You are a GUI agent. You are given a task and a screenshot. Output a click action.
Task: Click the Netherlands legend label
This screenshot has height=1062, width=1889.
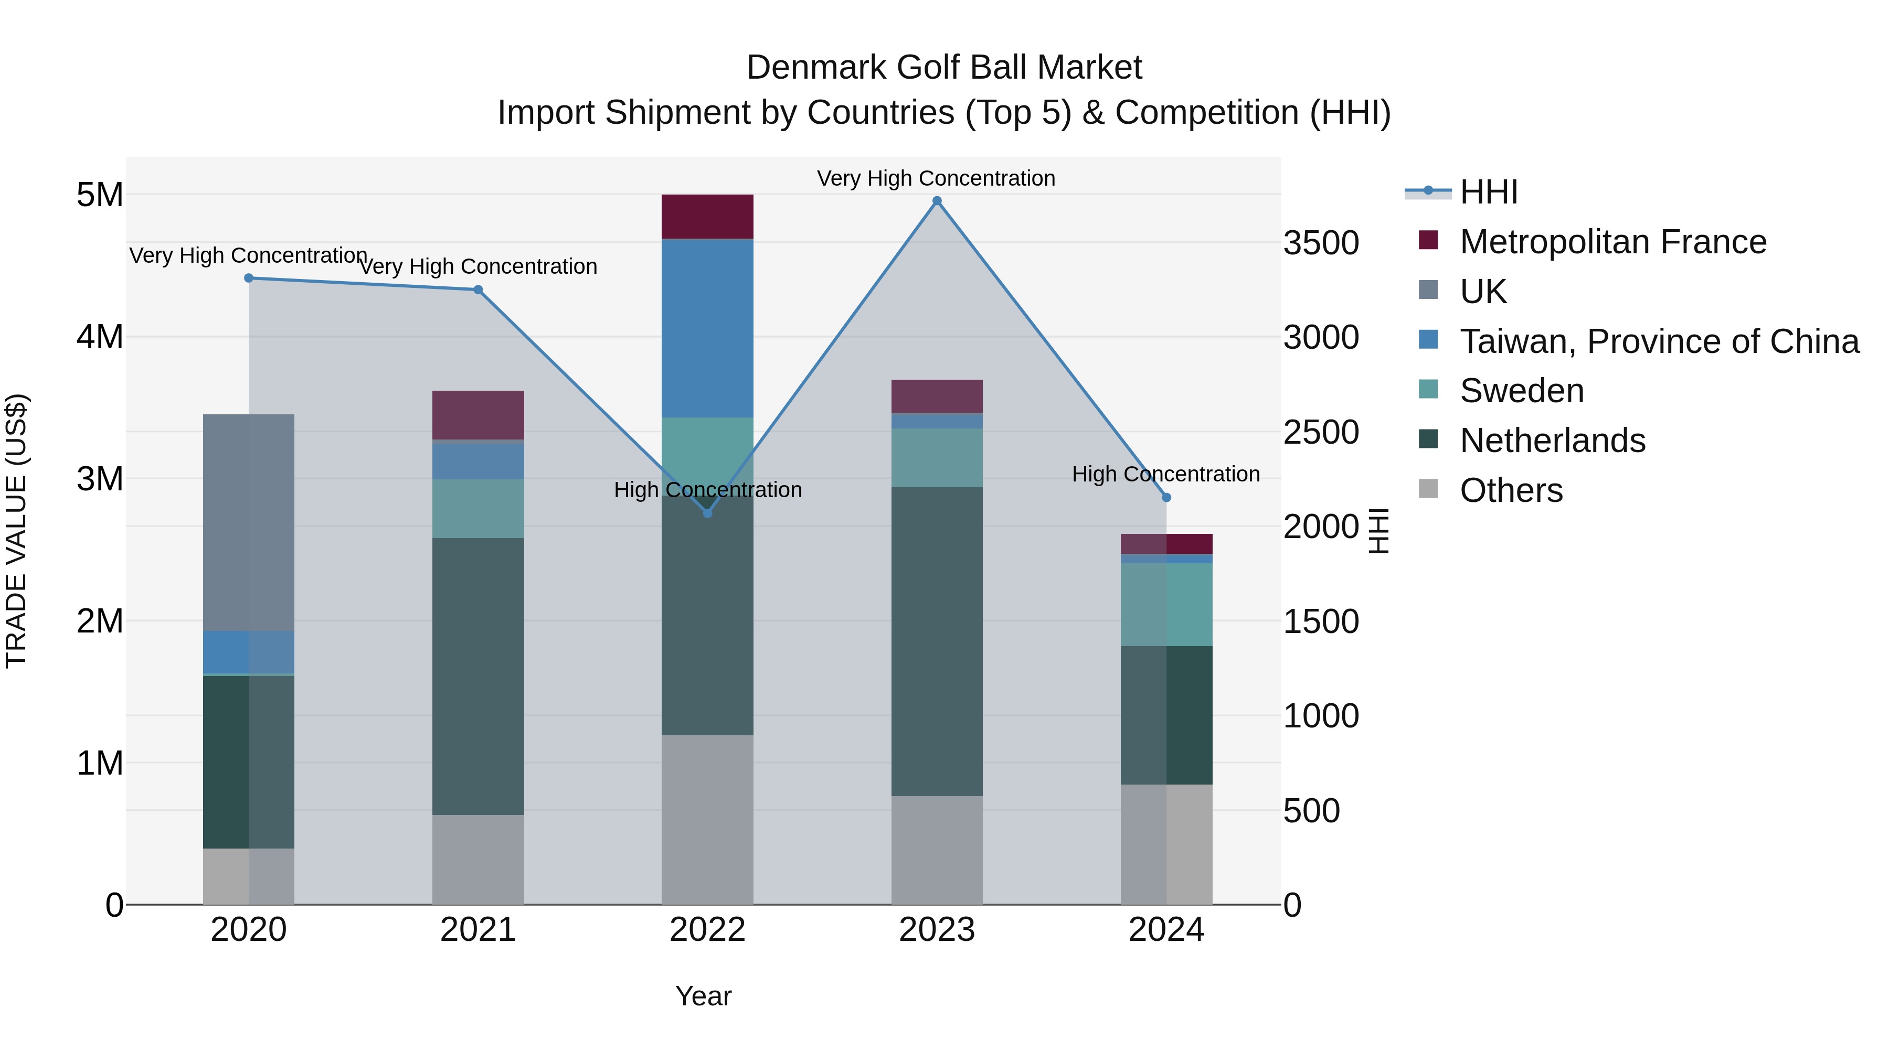(x=1553, y=441)
